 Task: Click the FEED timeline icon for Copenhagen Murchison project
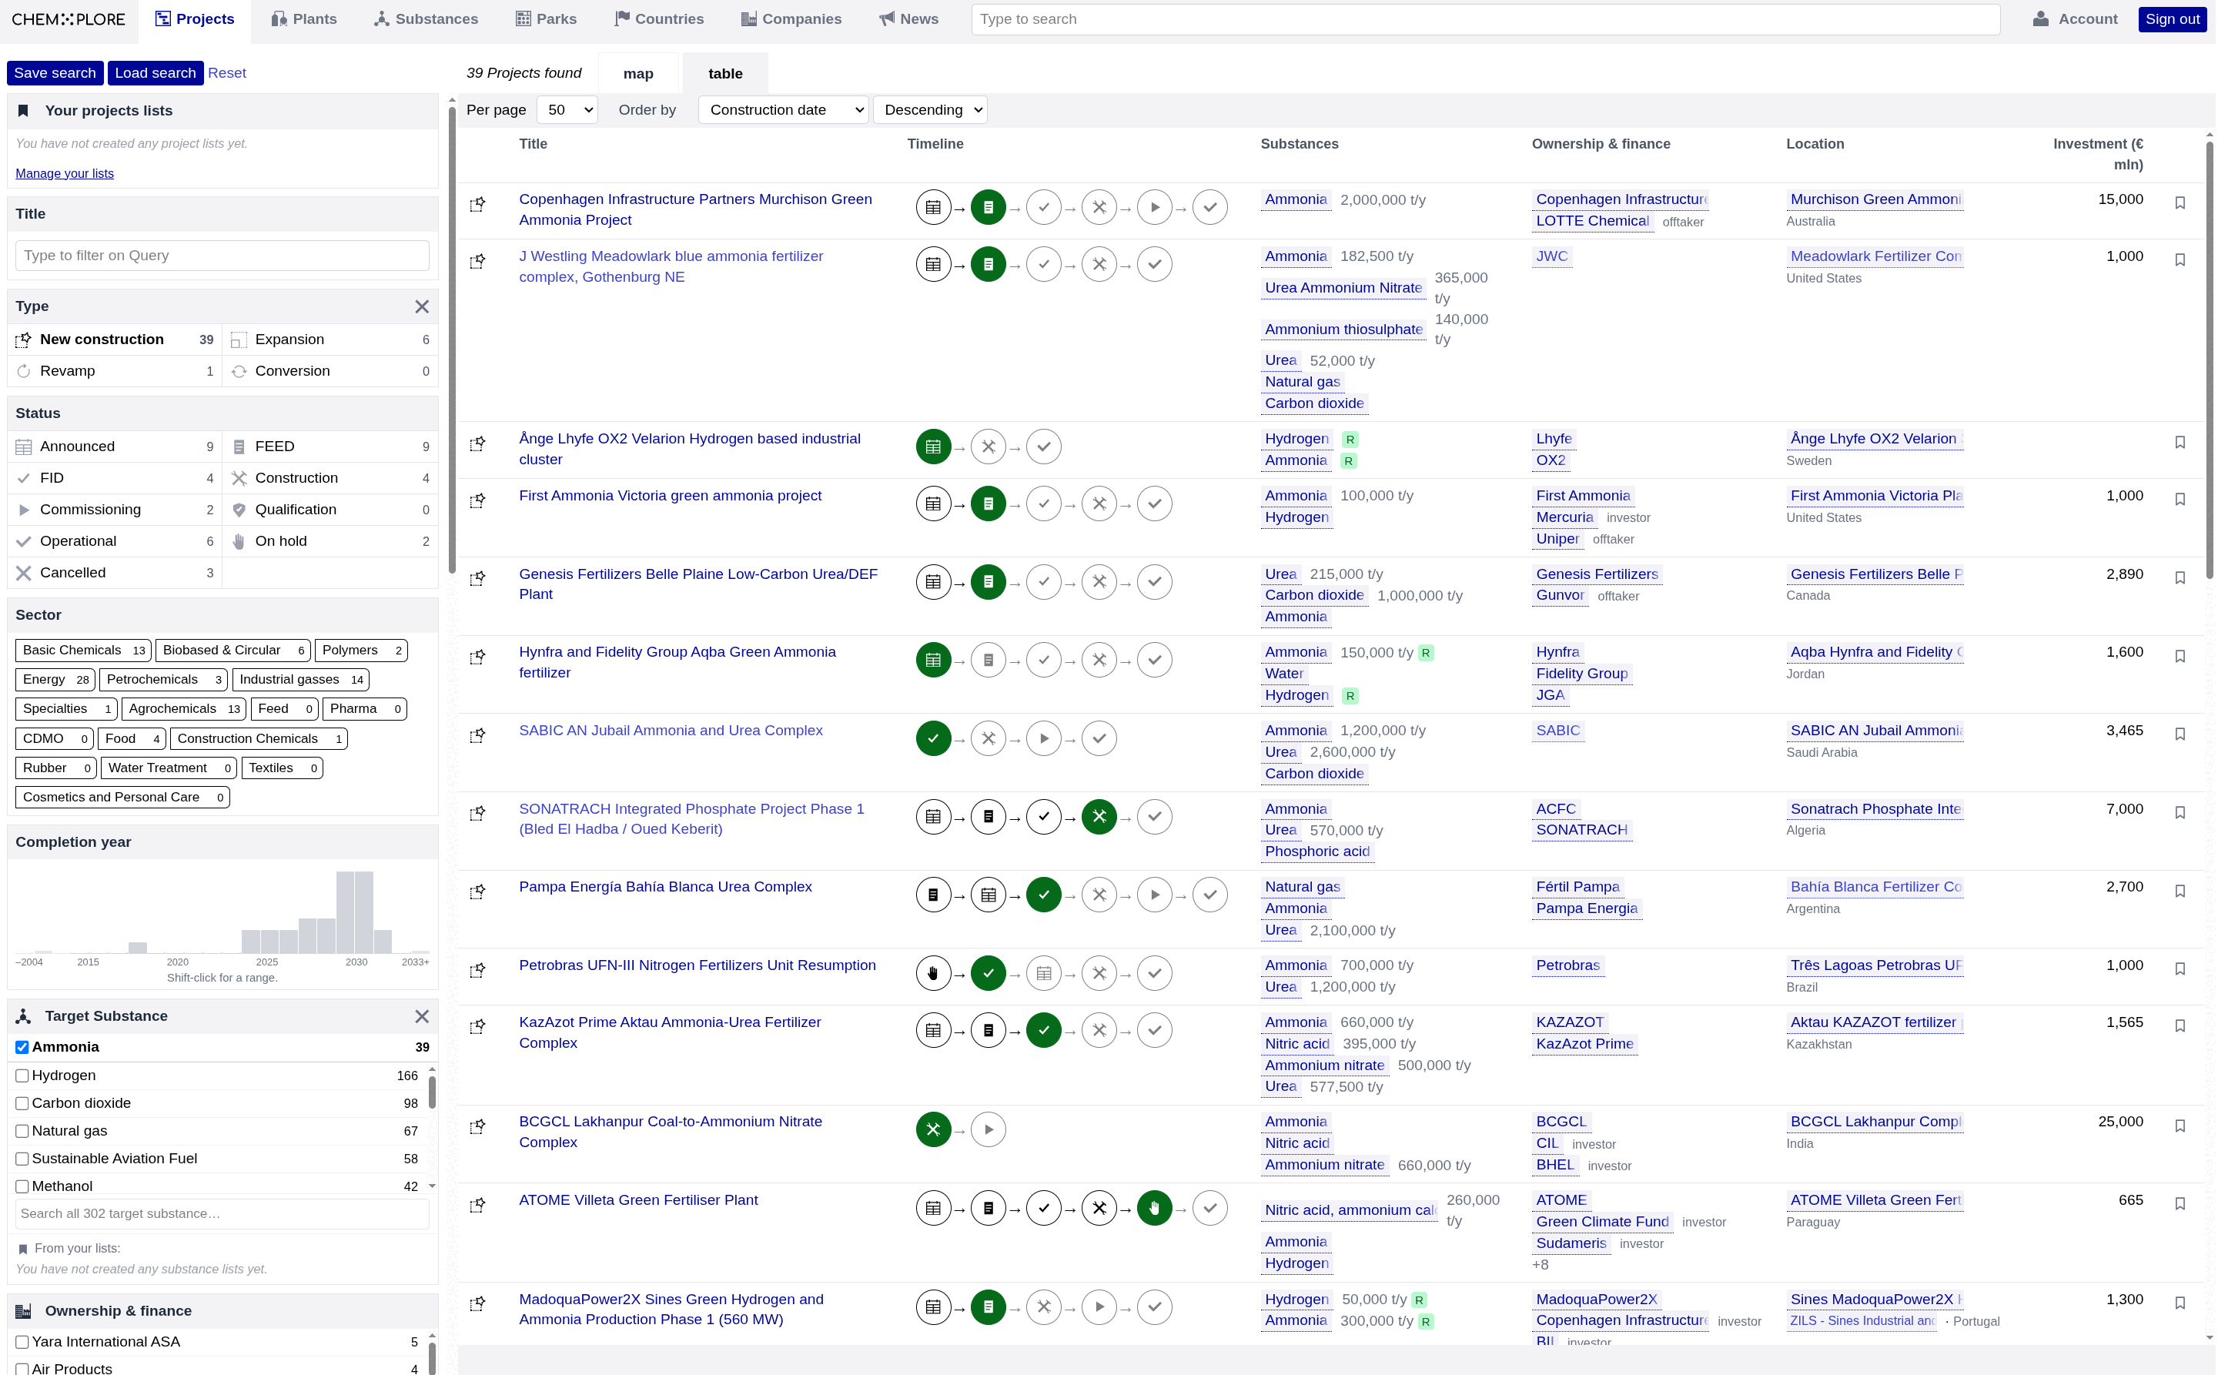click(989, 207)
